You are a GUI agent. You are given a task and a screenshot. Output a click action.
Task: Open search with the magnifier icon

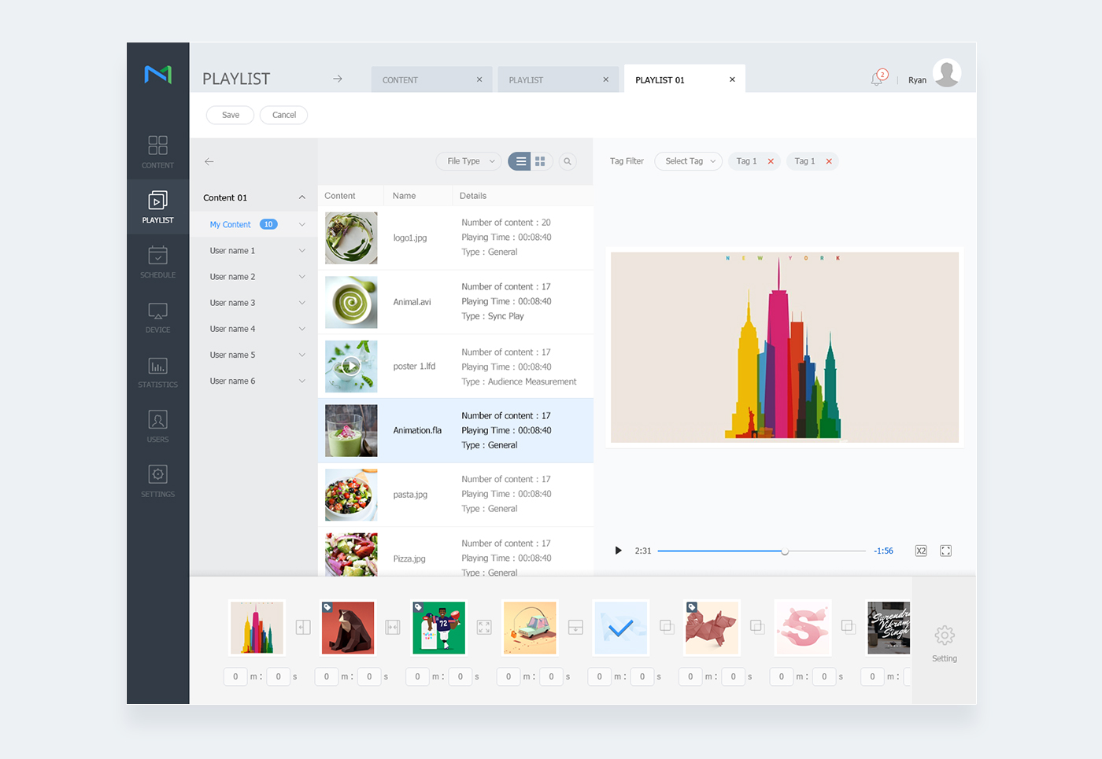coord(567,161)
